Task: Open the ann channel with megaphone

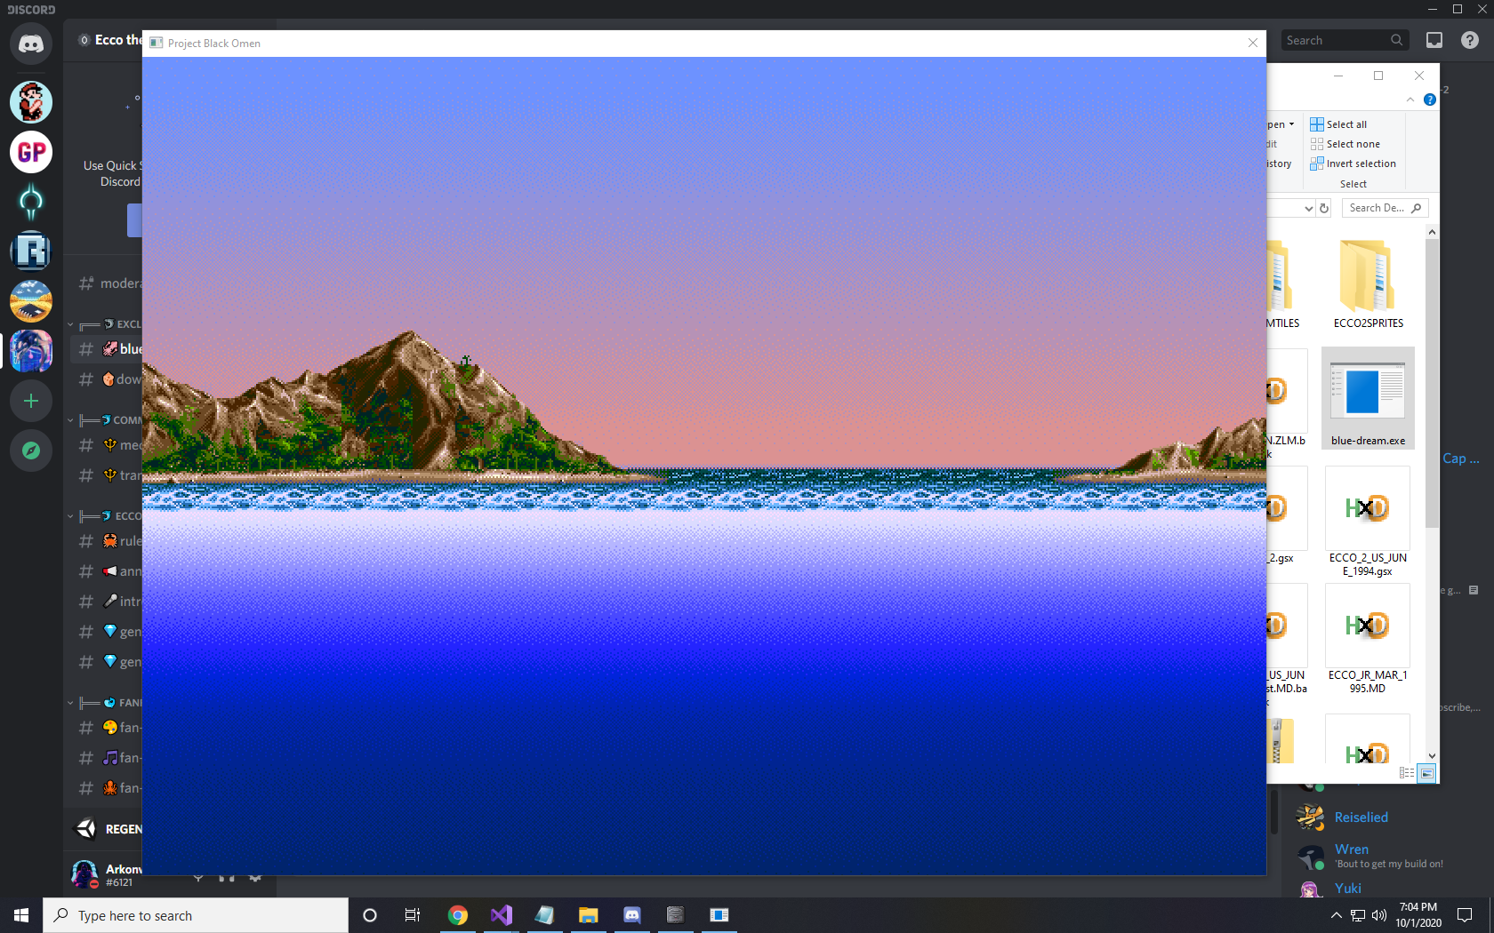Action: pyautogui.click(x=107, y=571)
